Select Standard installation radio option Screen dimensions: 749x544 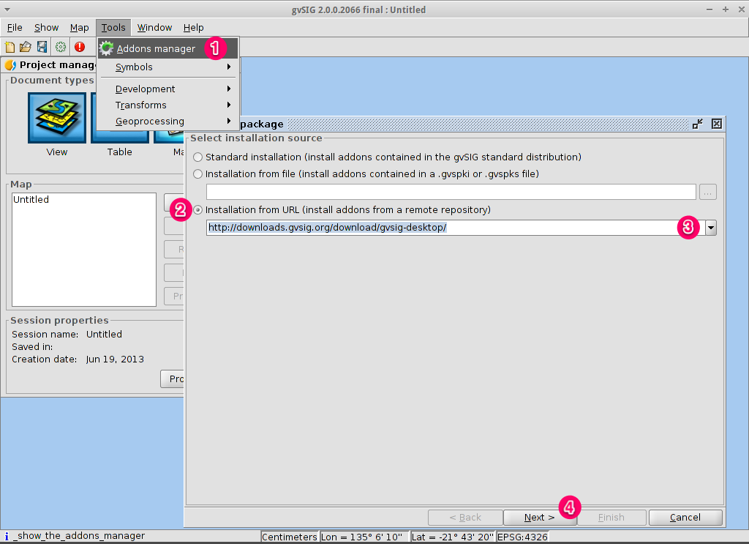tap(197, 157)
